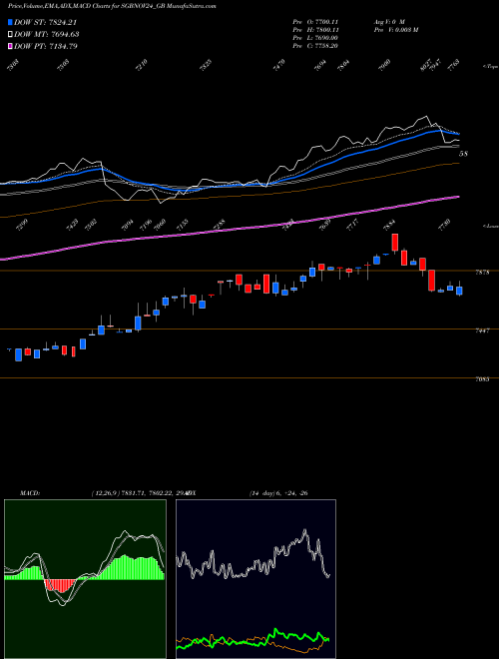Click the 'Pre C: 7758.20' value
Screen dimensions: 499x659
click(315, 46)
